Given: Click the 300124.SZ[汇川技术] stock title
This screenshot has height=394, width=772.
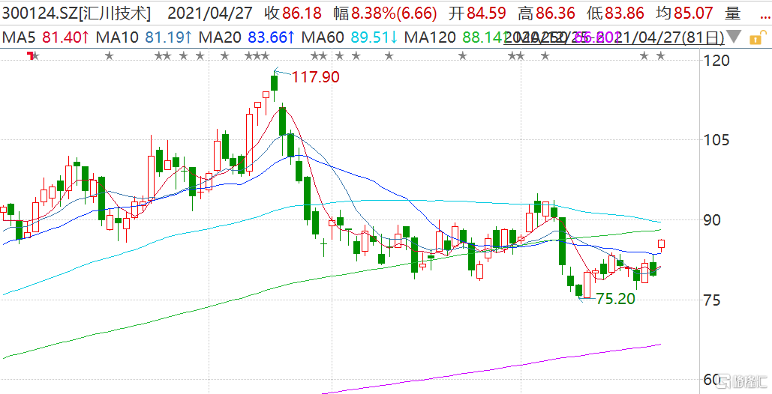Looking at the screenshot, I should 76,13.
